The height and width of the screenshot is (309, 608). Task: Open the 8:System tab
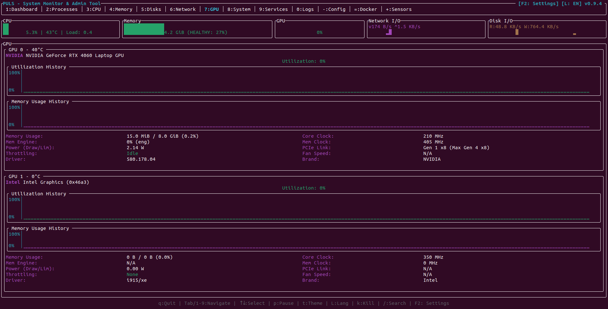point(239,9)
